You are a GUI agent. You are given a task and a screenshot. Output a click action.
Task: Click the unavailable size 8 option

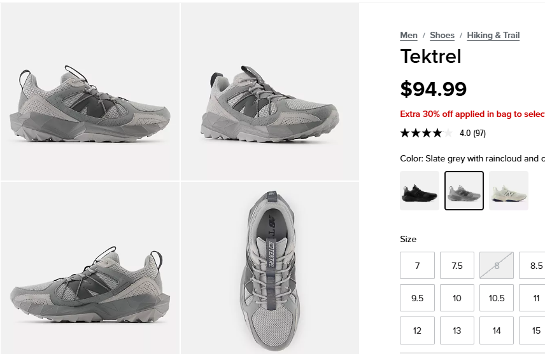pyautogui.click(x=497, y=266)
